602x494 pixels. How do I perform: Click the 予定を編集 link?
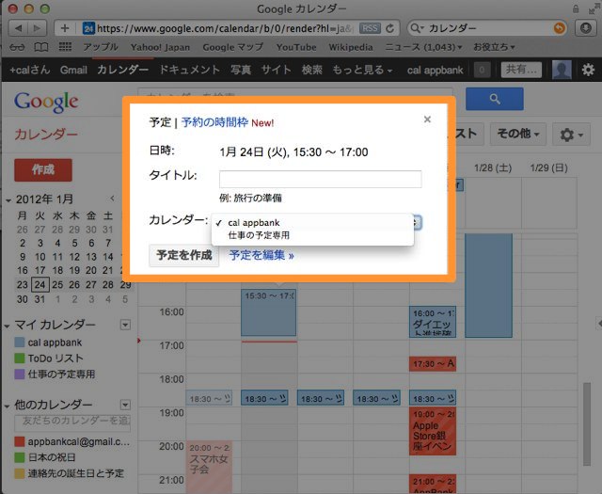[261, 255]
